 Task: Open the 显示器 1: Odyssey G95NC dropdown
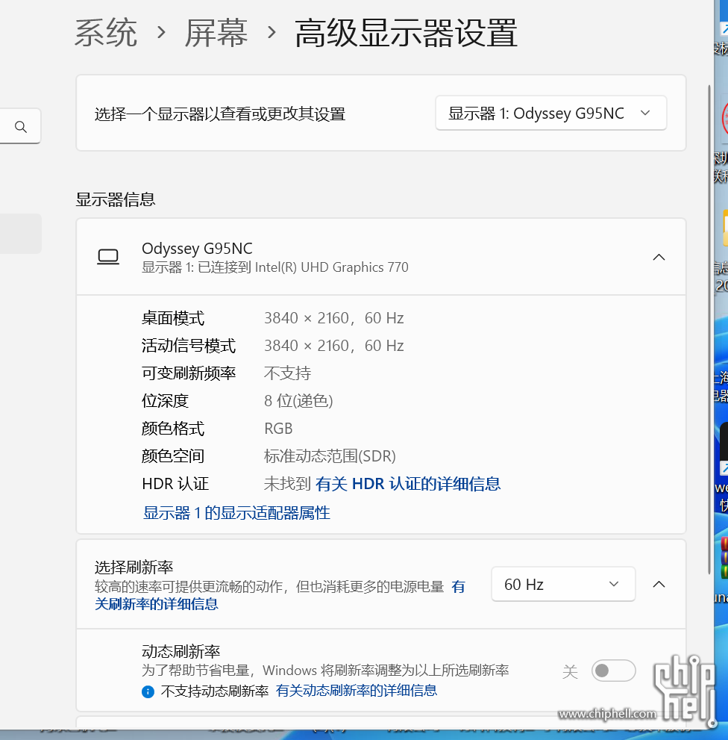click(x=550, y=114)
